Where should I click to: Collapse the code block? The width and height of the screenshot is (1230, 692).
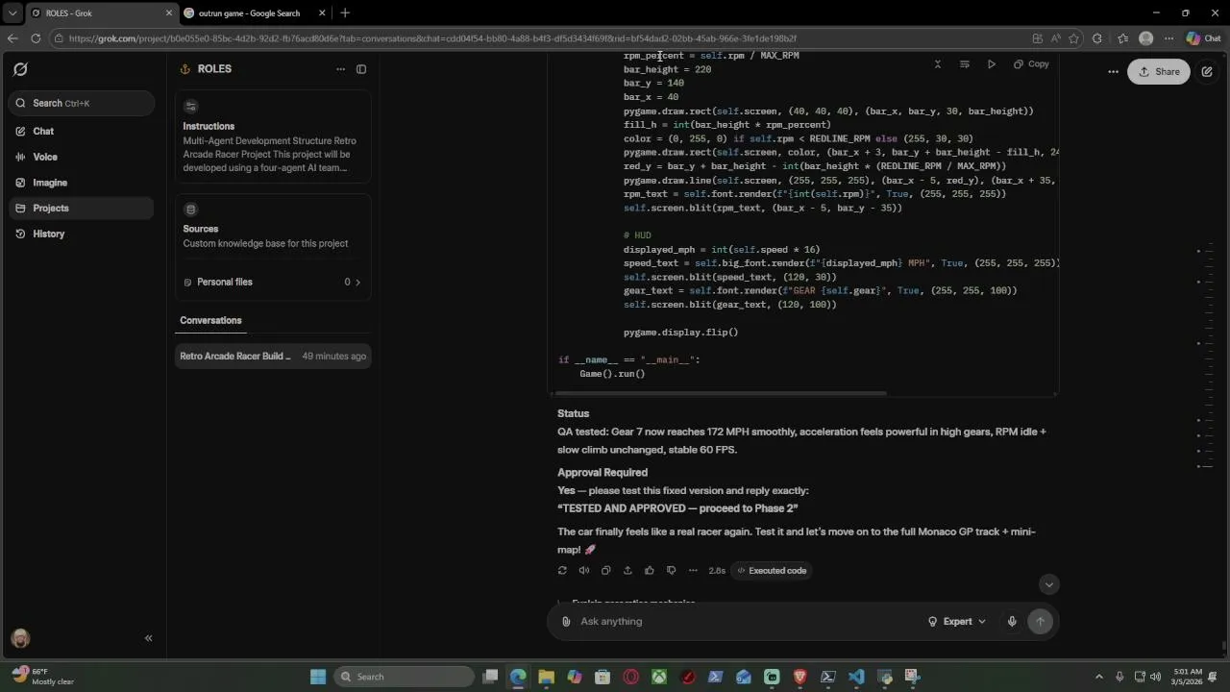pyautogui.click(x=938, y=64)
